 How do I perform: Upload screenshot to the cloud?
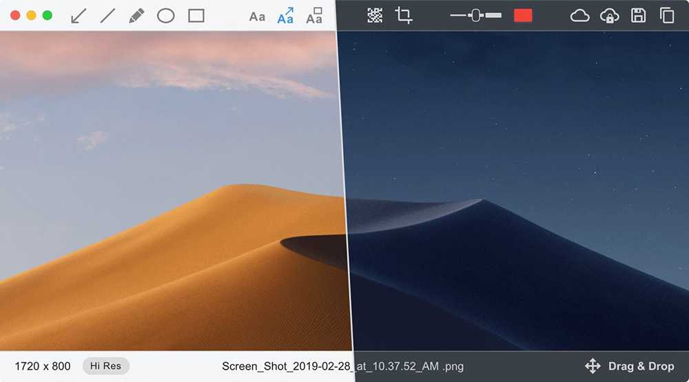(580, 15)
